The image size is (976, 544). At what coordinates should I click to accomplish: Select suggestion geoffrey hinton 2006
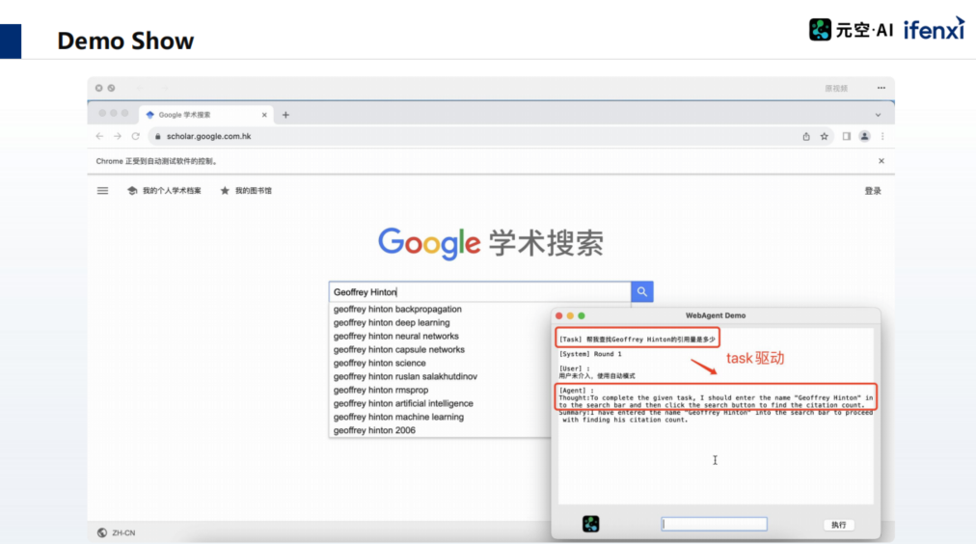click(x=374, y=431)
